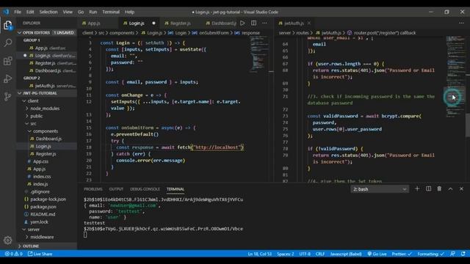Image resolution: width=470 pixels, height=264 pixels.
Task: Collapse the client folder
Action: (x=46, y=101)
